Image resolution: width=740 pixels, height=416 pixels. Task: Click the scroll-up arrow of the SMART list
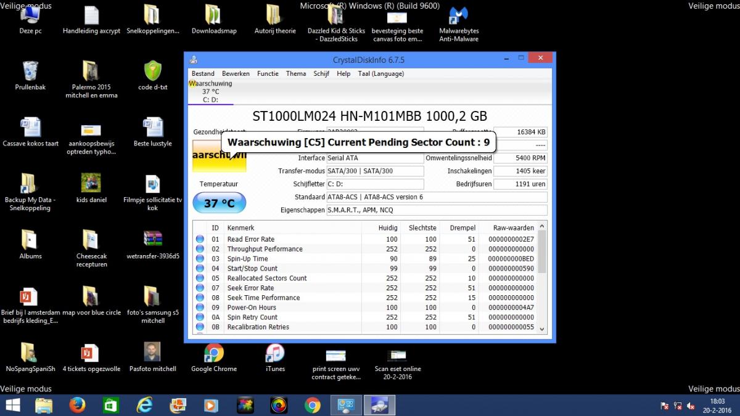tap(542, 226)
